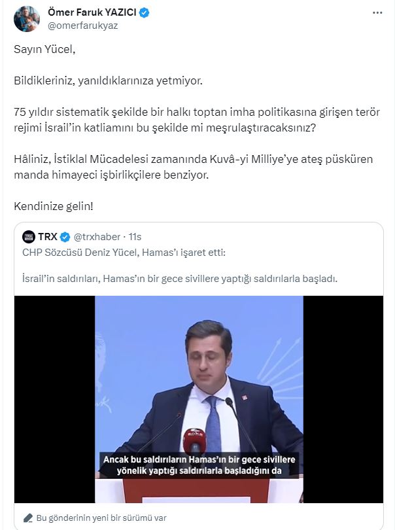Open "Bu gönderinin yeni bir sürümü var" notice
This screenshot has width=395, height=530.
click(101, 517)
